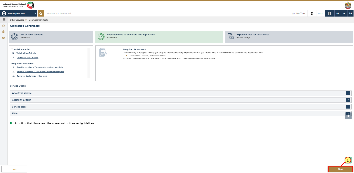Click the '2 sections' text

tap(25, 38)
